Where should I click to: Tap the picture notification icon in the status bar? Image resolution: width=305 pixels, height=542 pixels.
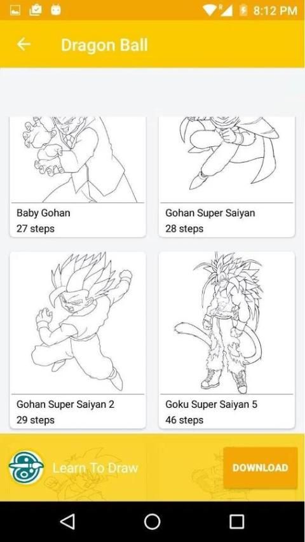[15, 10]
